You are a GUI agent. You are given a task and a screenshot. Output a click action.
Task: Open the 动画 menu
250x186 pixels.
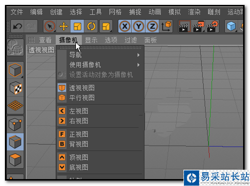pyautogui.click(x=155, y=12)
